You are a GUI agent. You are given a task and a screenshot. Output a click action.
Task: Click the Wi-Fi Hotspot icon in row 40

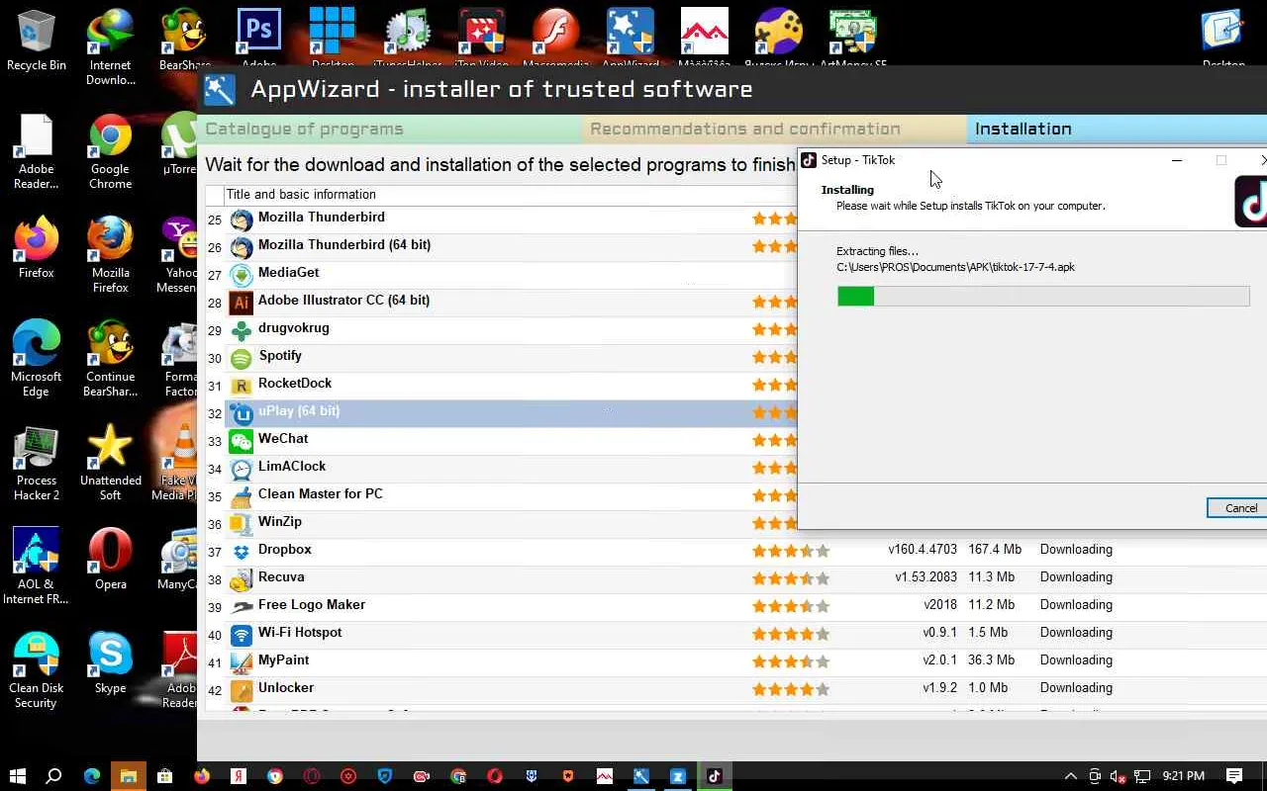click(241, 635)
